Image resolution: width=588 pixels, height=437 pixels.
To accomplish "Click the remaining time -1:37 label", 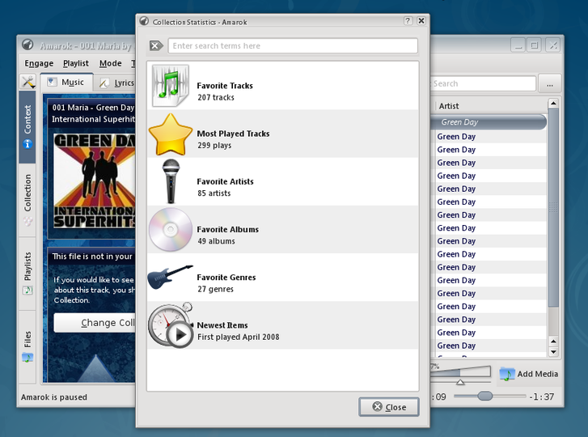I will tap(542, 397).
